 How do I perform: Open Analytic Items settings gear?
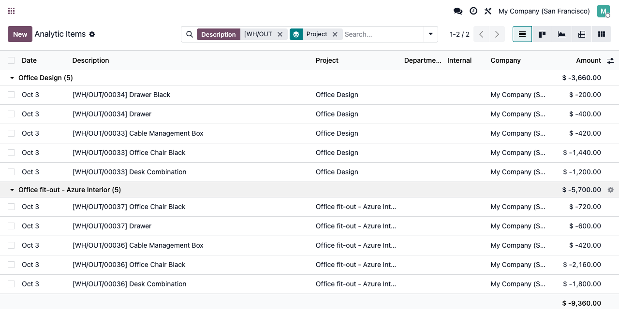[92, 34]
